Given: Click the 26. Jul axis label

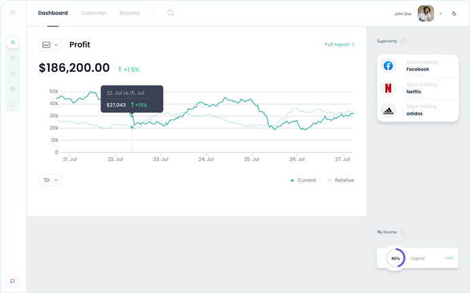Looking at the screenshot, I should tap(297, 159).
